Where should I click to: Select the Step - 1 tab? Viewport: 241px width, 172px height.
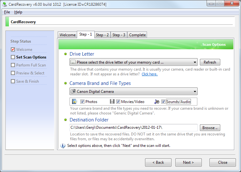pyautogui.click(x=86, y=34)
